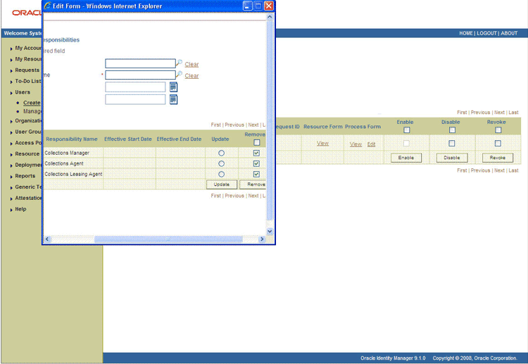Expand the My Account menu
Screen dimensions: 528x364
(x=28, y=48)
